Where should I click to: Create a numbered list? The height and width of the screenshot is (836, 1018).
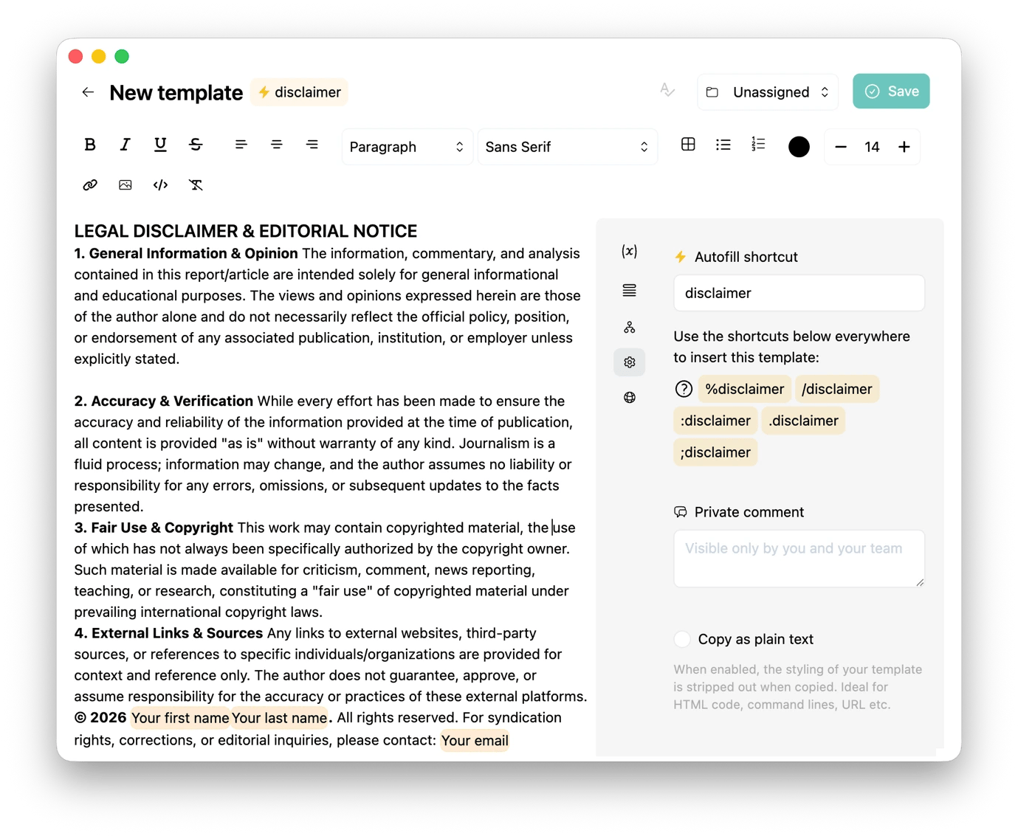click(x=758, y=145)
